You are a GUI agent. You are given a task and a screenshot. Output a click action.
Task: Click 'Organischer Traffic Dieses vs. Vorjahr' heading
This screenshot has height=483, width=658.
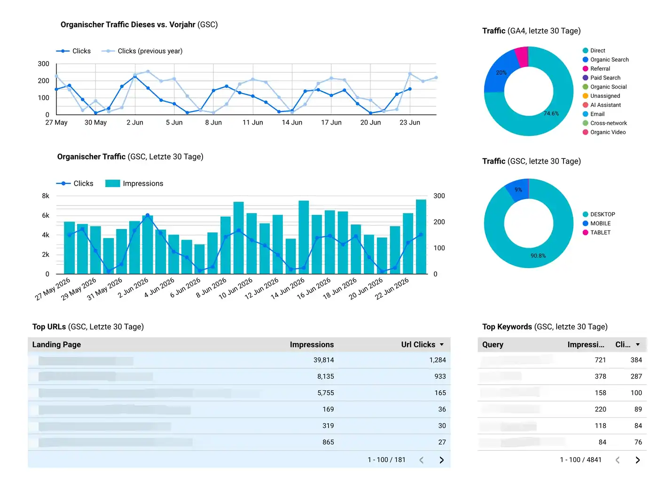click(128, 25)
